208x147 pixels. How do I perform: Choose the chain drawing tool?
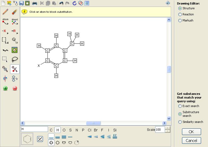tap(5, 50)
